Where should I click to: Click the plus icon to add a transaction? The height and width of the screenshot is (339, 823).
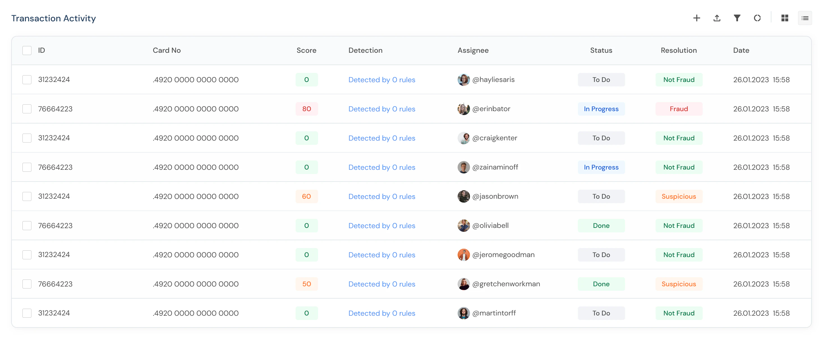click(697, 18)
